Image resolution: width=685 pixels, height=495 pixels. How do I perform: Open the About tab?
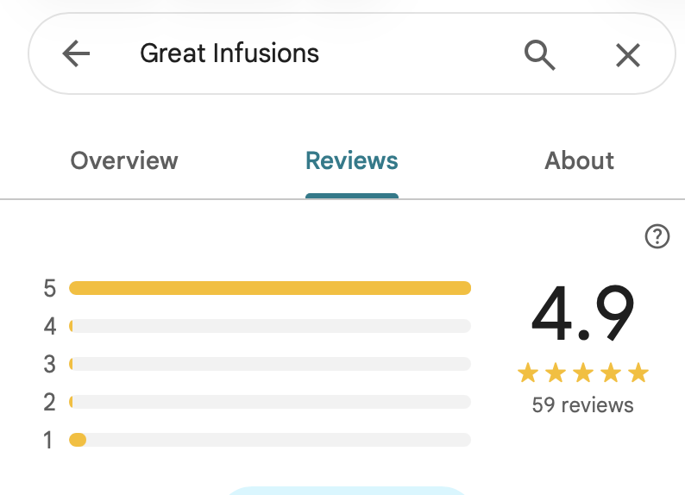pos(579,161)
